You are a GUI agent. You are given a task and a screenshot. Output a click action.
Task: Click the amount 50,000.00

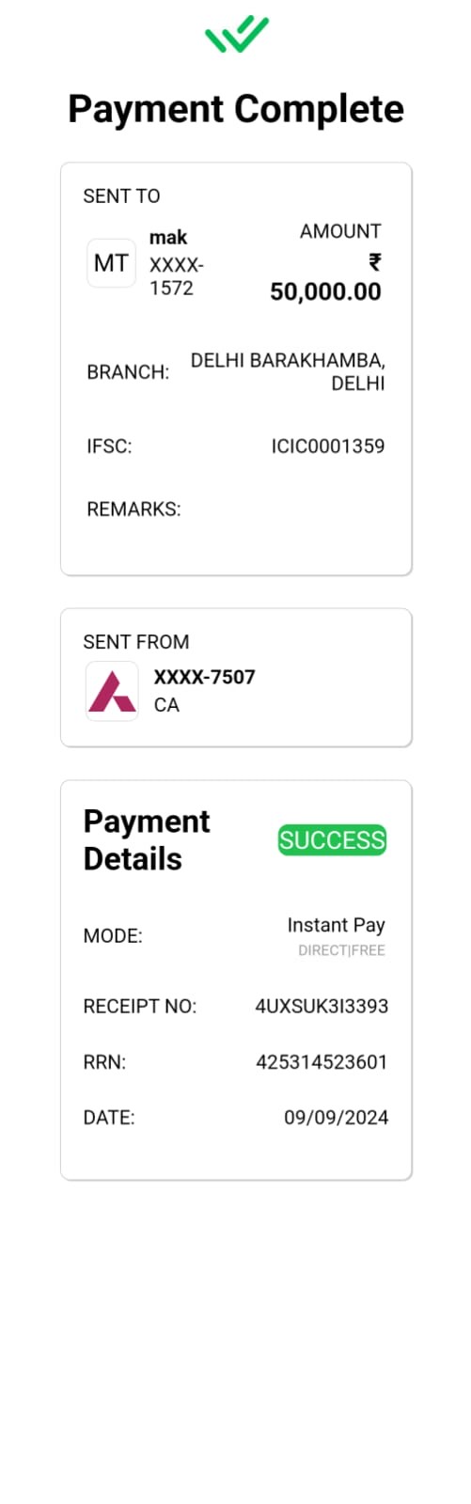click(325, 291)
